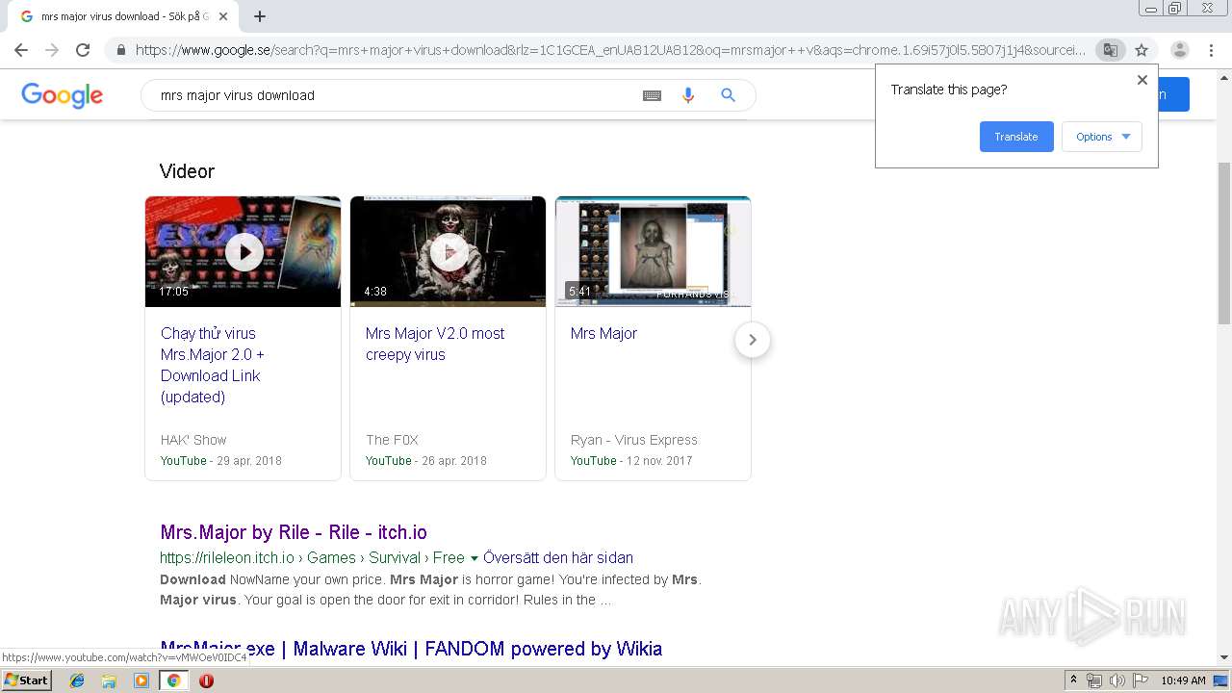
Task: Click the Videor section heading
Action: click(x=187, y=171)
